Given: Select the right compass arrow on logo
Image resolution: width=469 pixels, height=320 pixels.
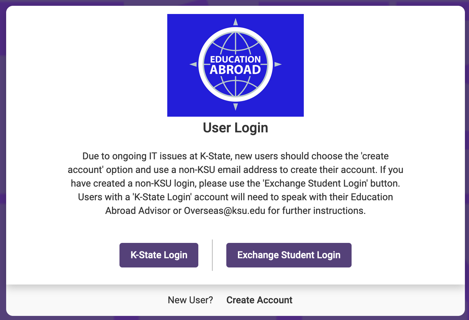Looking at the screenshot, I should pos(278,64).
